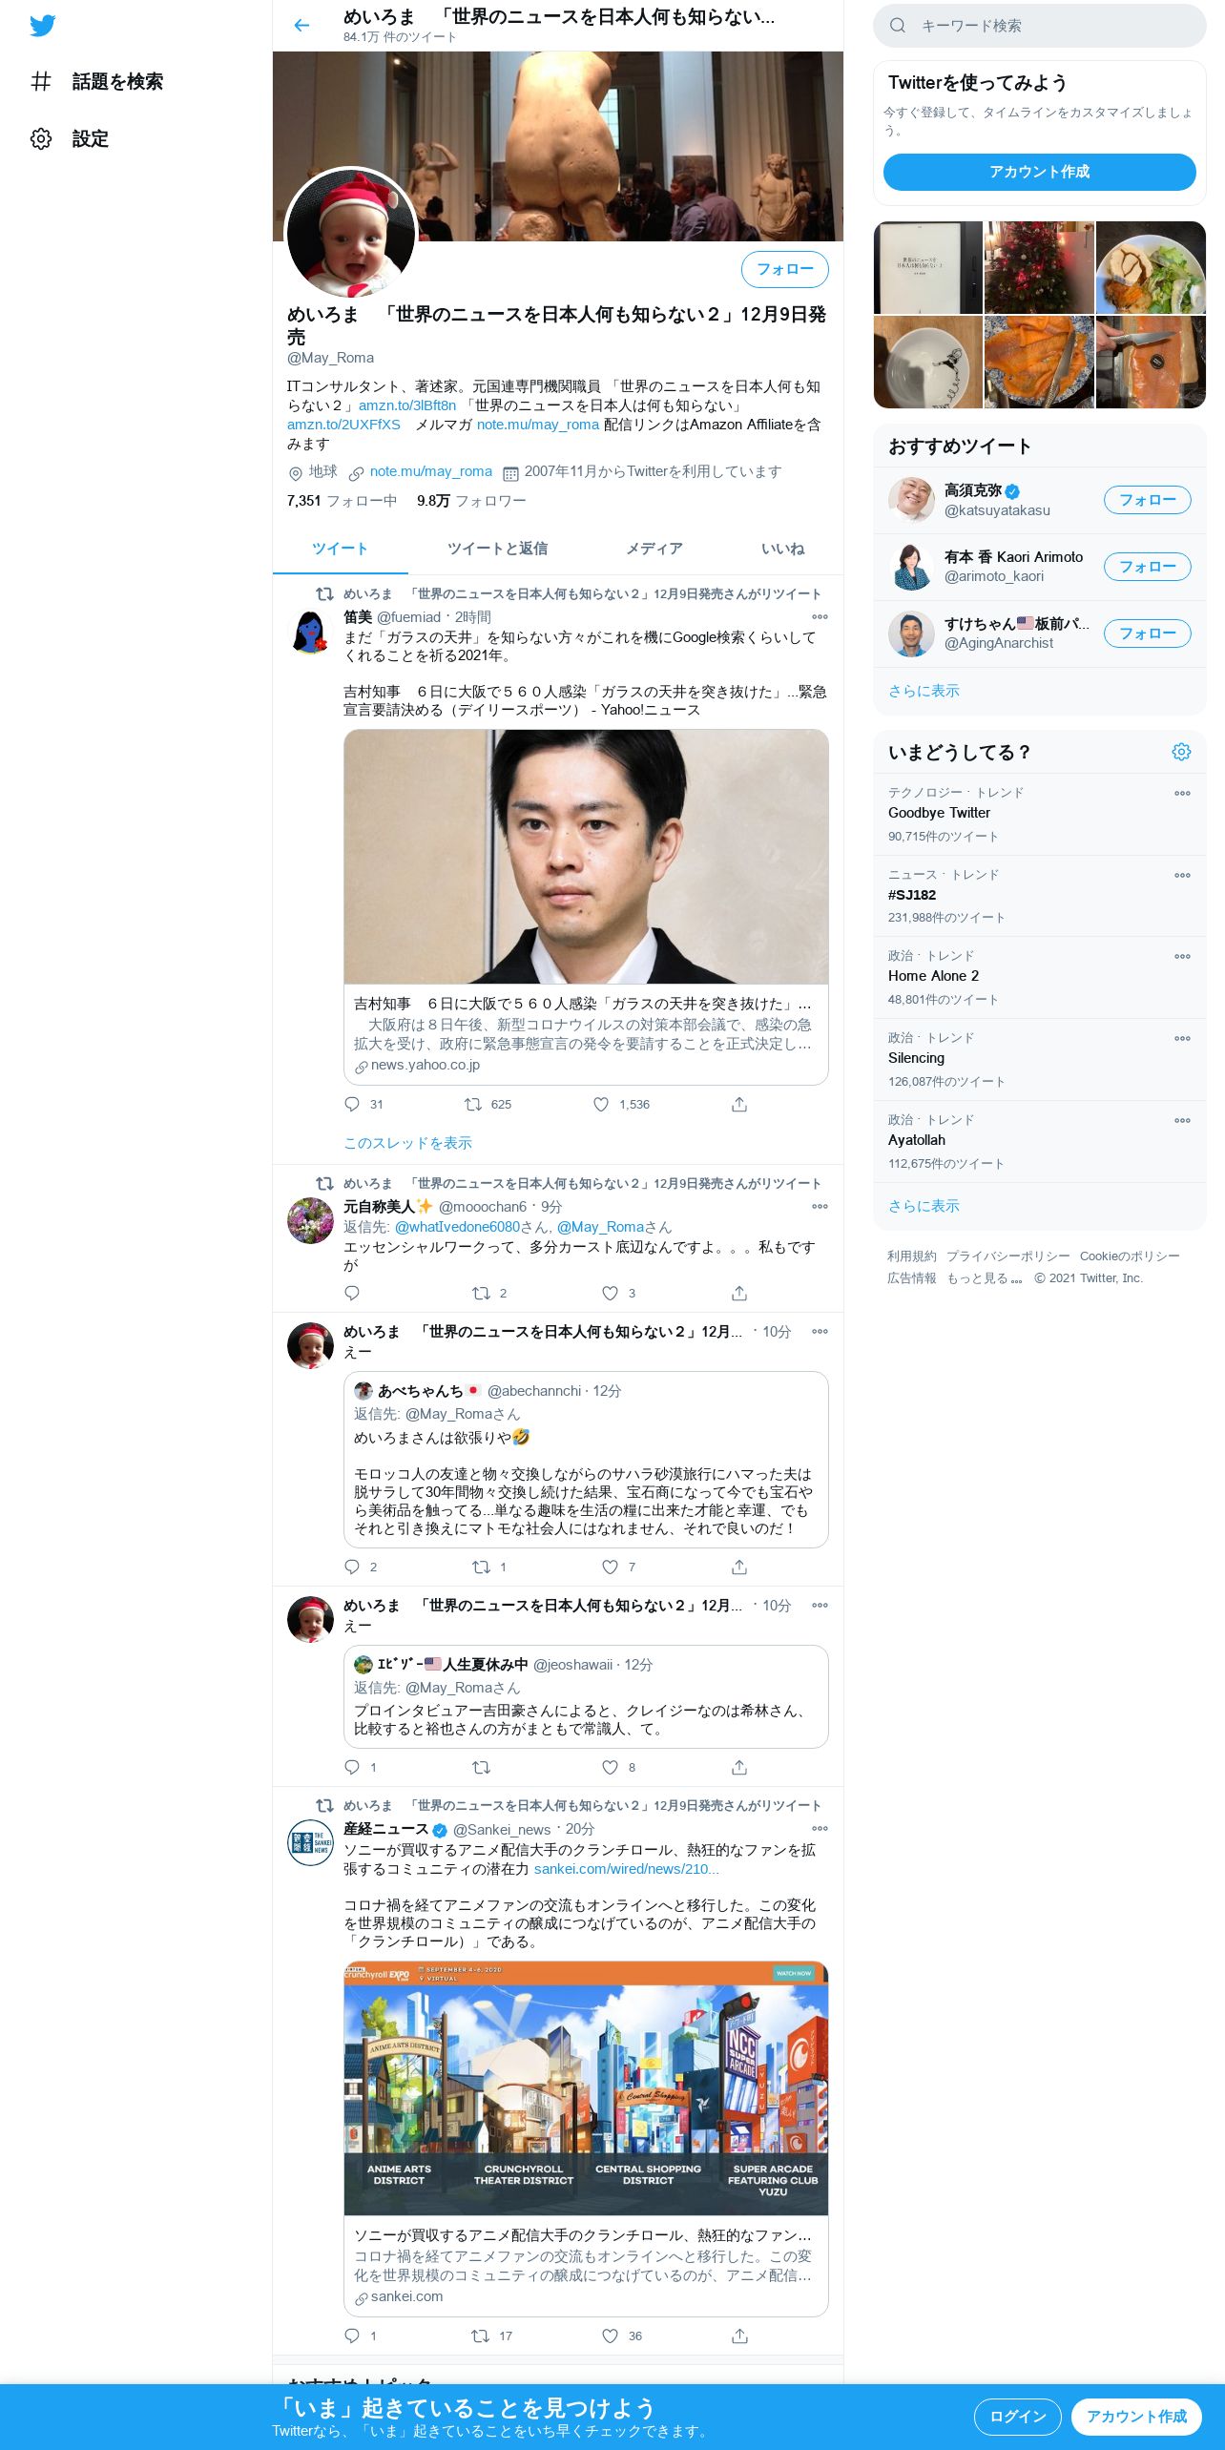Retweet the 元自称美人 tweet

point(481,1293)
